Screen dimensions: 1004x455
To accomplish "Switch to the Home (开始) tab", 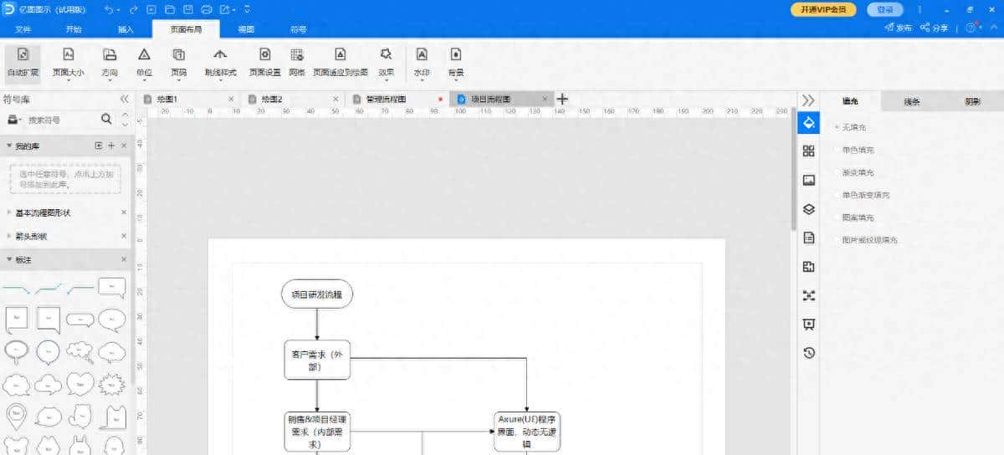I will click(74, 29).
